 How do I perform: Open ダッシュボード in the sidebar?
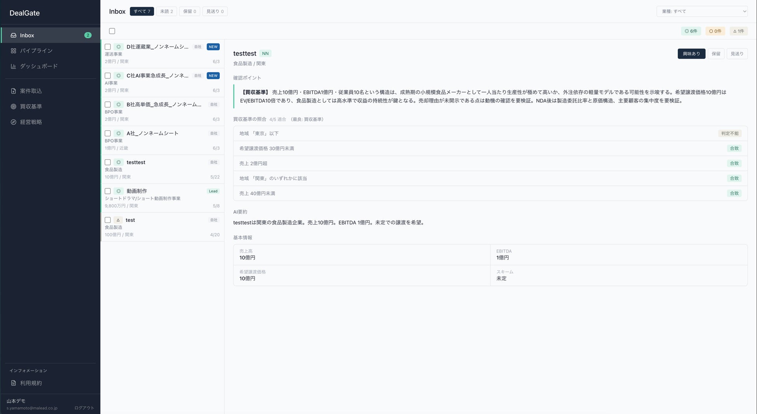[x=50, y=66]
